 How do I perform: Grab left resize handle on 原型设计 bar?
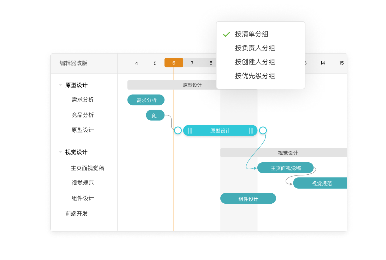[x=190, y=131]
